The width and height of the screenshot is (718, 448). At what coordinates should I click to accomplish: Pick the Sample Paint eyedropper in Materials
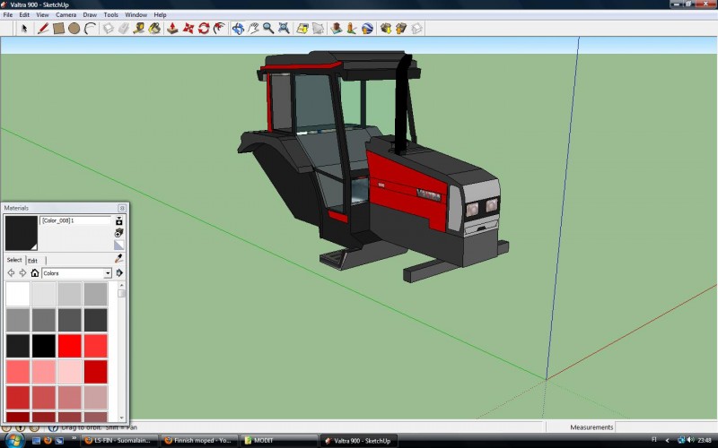118,258
